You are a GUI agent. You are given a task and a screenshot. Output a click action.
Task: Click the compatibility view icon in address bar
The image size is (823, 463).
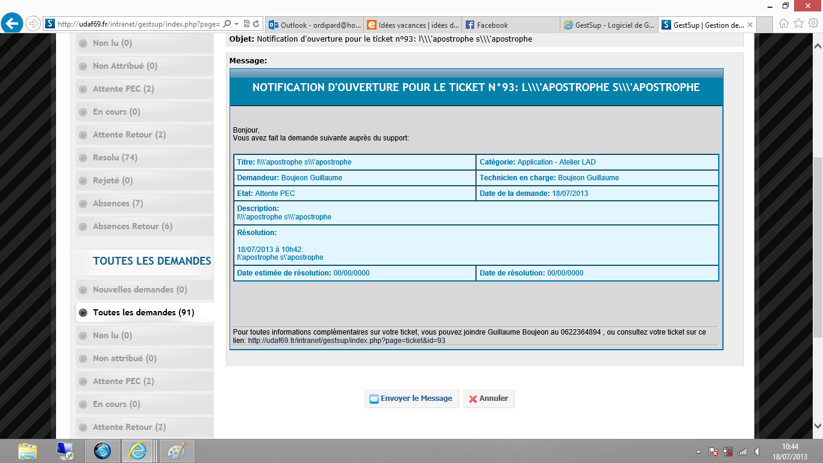[246, 24]
